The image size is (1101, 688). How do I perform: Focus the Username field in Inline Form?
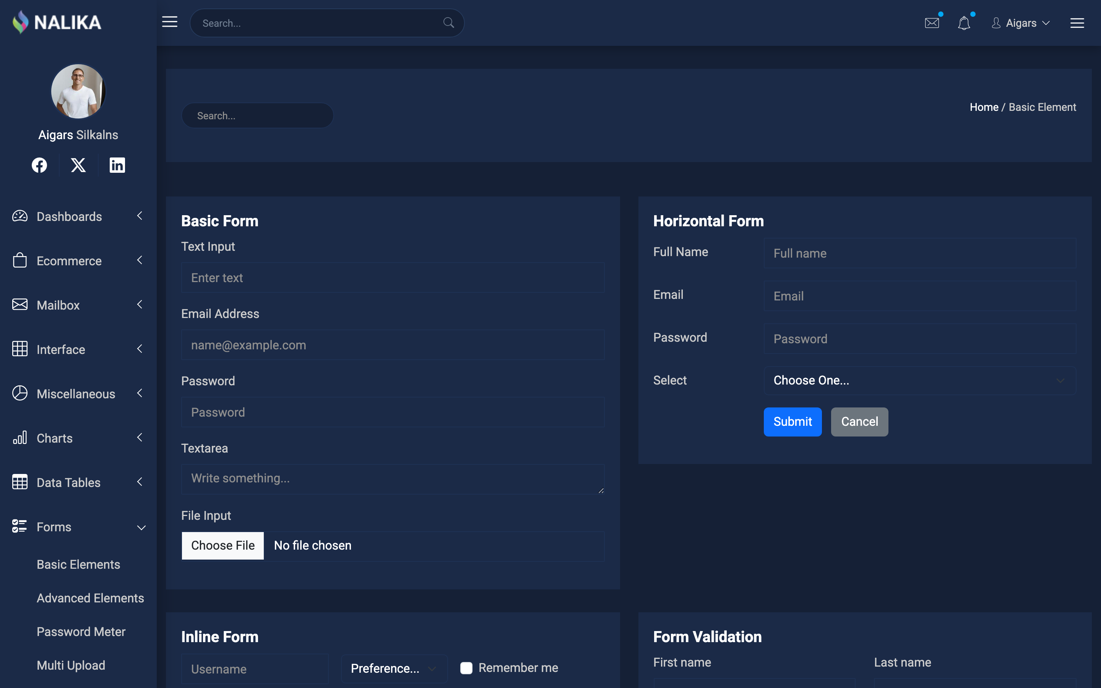[255, 669]
